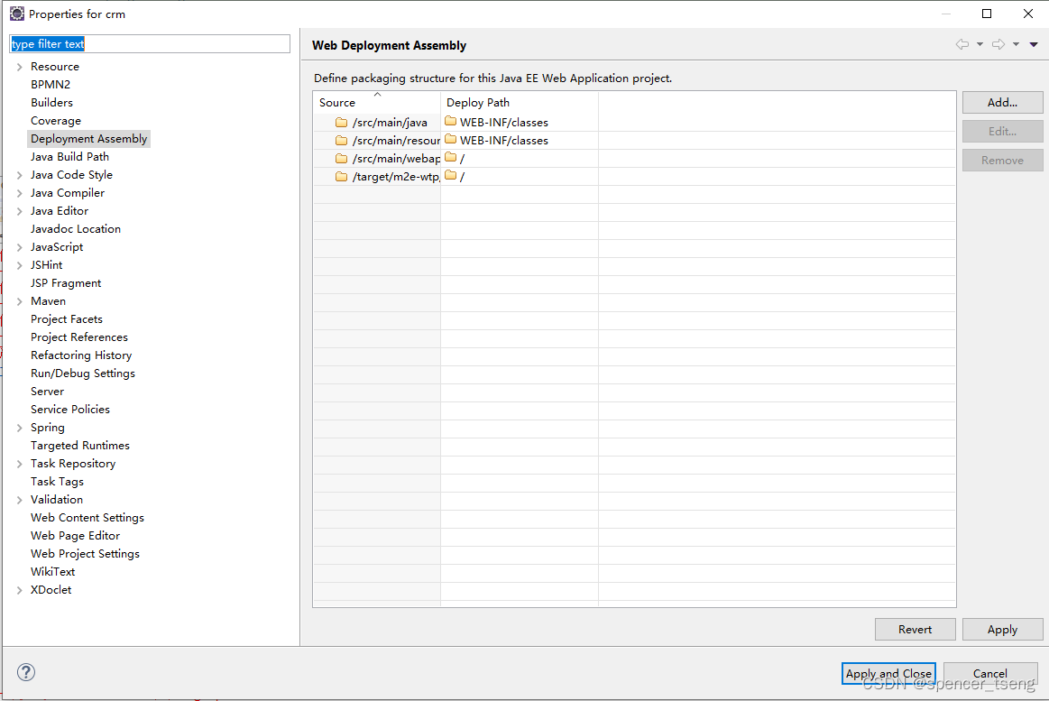1049x701 pixels.
Task: Click the help question mark icon
Action: click(x=26, y=672)
